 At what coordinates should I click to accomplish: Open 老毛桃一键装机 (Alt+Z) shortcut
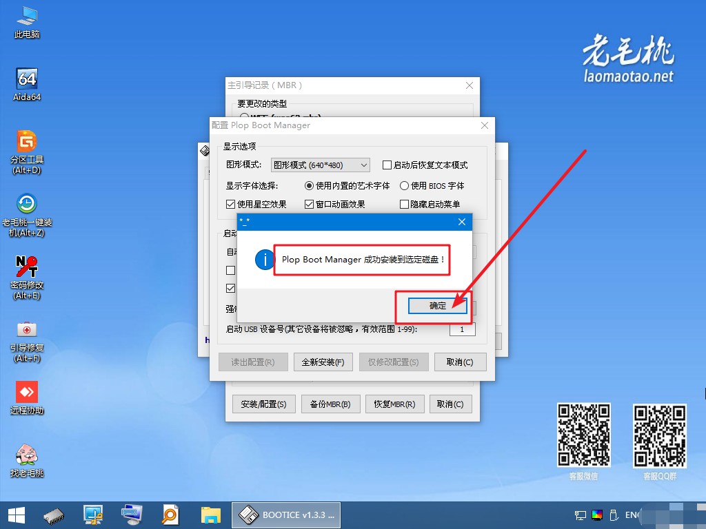tap(27, 215)
